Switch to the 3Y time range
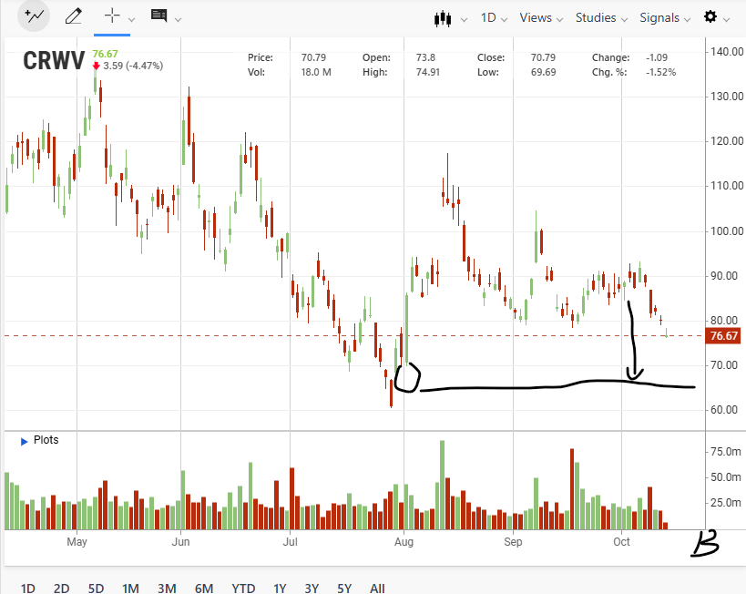Viewport: 746px width, 594px height. click(312, 589)
